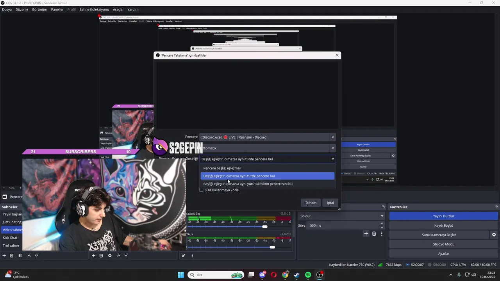
Task: Open the Dosya menu
Action: (x=7, y=9)
